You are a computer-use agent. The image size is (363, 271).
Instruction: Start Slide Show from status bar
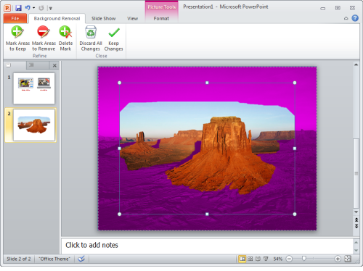tap(266, 259)
